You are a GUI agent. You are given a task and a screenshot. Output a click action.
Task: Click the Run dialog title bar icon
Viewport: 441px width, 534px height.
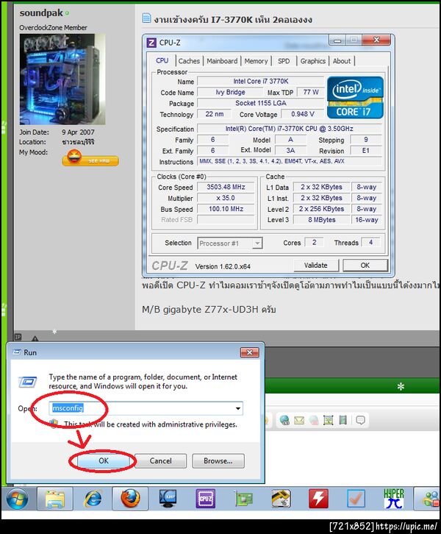16,352
